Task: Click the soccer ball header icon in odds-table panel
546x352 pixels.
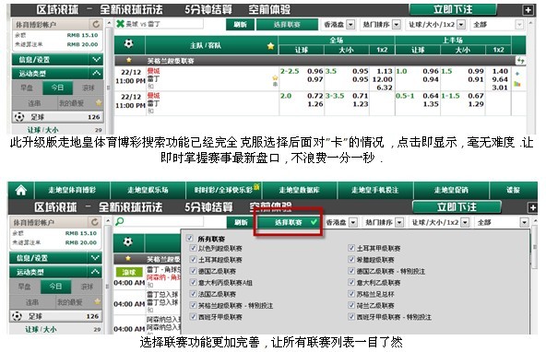Action: (x=129, y=44)
